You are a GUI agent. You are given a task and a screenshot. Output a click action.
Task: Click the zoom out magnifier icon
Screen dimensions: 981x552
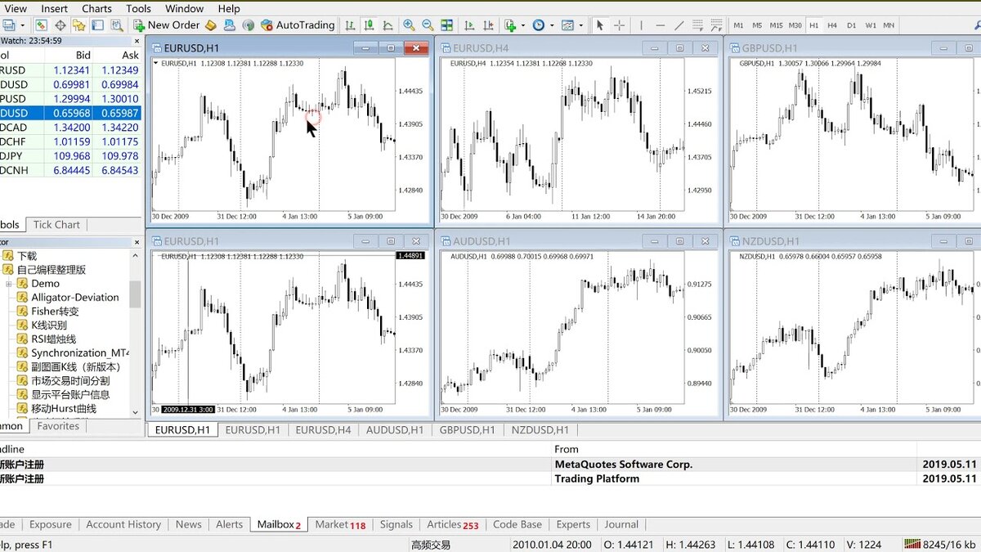click(x=428, y=25)
